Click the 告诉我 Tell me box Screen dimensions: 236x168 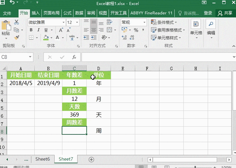pyautogui.click(x=188, y=13)
